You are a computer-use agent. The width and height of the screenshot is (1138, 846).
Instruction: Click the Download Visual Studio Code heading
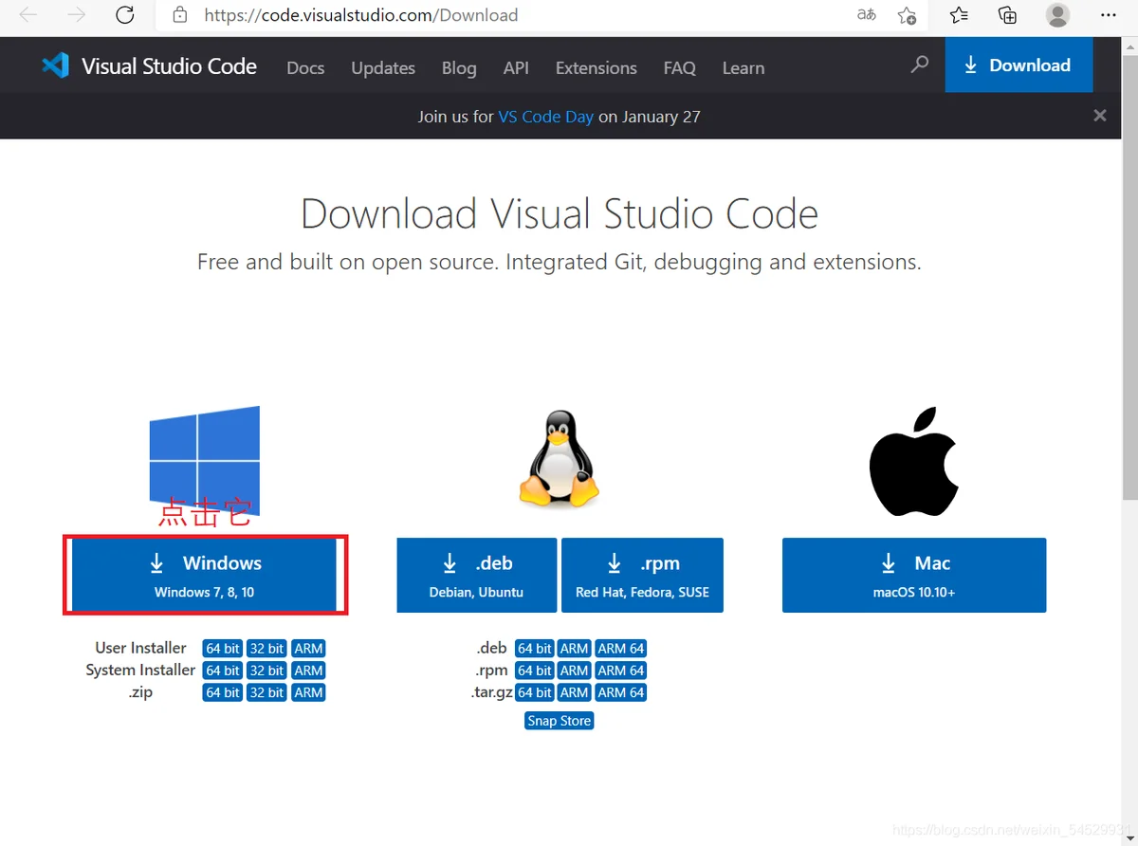pos(560,213)
